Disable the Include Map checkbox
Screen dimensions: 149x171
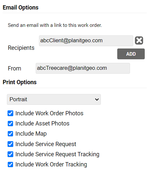pos(10,134)
